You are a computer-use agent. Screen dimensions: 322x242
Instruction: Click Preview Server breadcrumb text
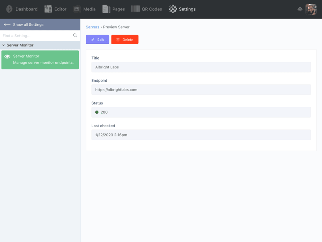[x=116, y=27]
